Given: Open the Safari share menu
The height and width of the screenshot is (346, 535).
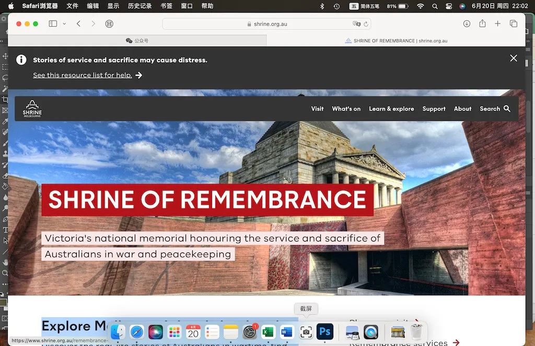Looking at the screenshot, I should tap(482, 23).
